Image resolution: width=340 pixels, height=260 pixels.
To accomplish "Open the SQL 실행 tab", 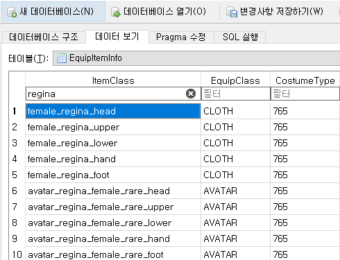I will pyautogui.click(x=240, y=37).
